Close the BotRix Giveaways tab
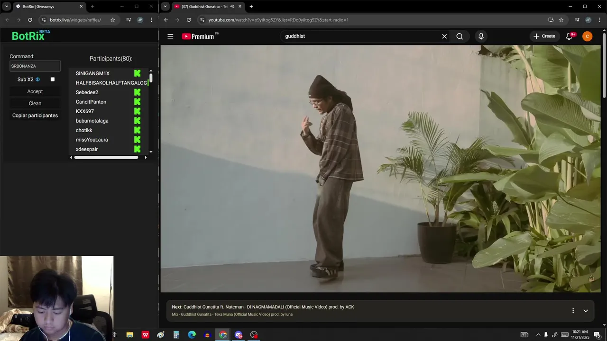607x341 pixels. (x=81, y=7)
